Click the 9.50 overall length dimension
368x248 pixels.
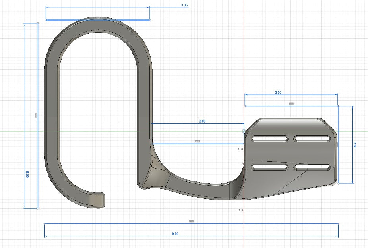[175, 234]
